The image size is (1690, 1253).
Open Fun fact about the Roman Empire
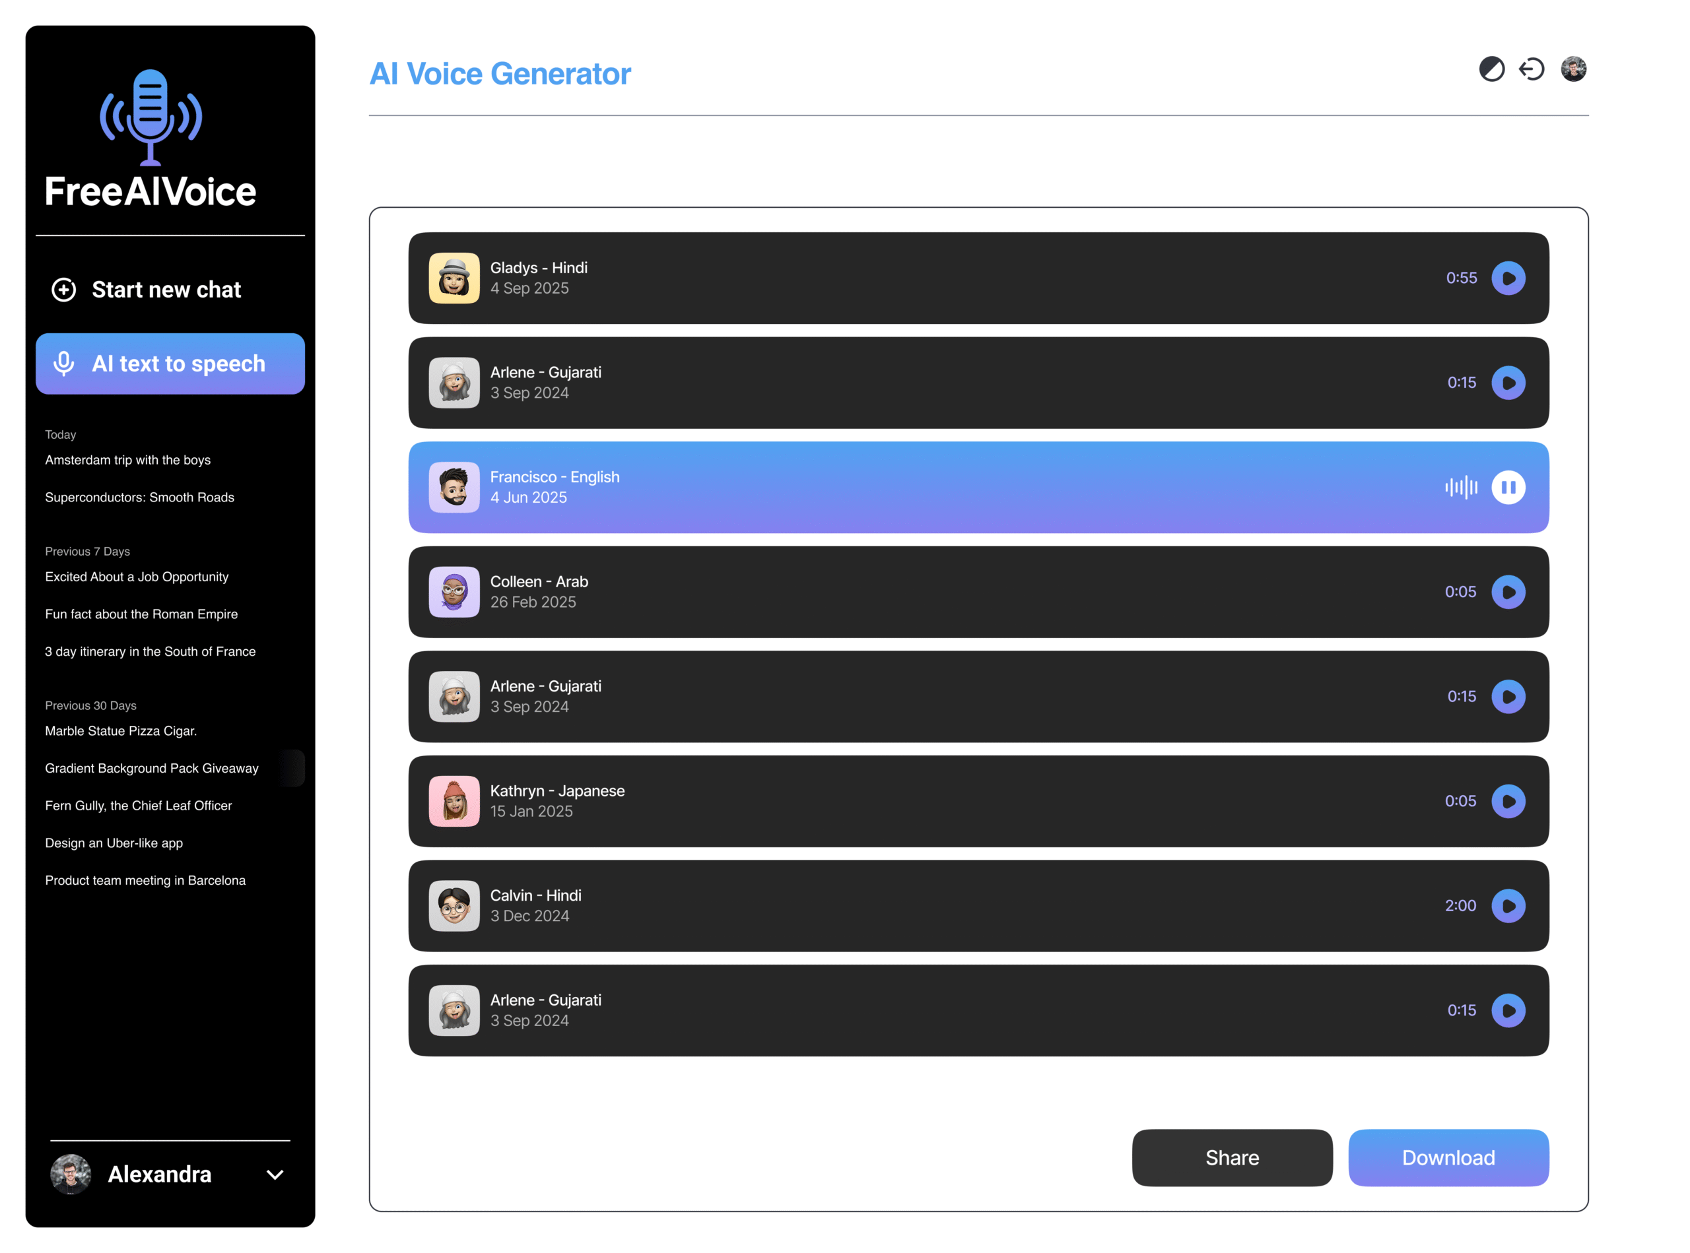[x=141, y=614]
